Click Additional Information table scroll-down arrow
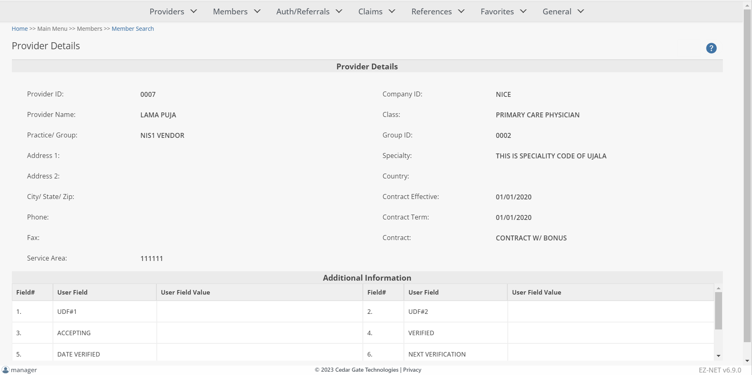This screenshot has height=375, width=752. (x=718, y=356)
